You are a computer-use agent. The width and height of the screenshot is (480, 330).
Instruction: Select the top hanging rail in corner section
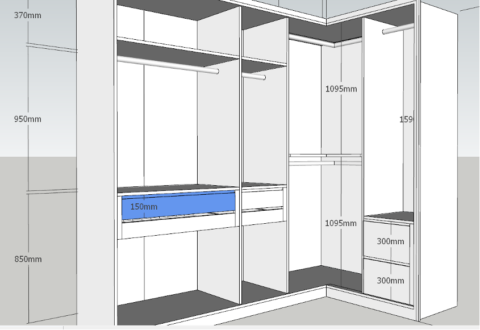click(x=325, y=41)
